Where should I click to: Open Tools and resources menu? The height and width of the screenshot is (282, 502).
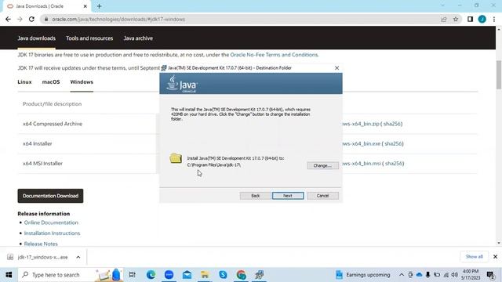tap(89, 38)
